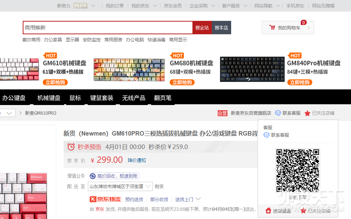The width and height of the screenshot is (351, 219).
Task: Click the QR code for mobile ordering
Action: click(x=297, y=171)
